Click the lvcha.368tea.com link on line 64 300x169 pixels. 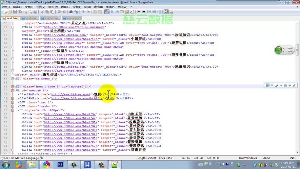[x=66, y=67]
